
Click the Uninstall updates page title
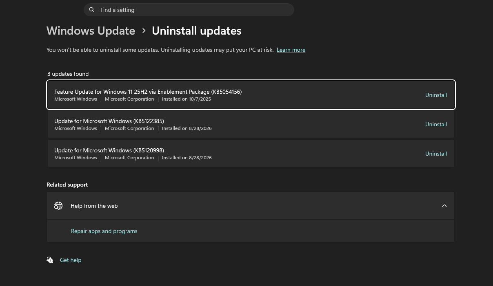pos(197,31)
